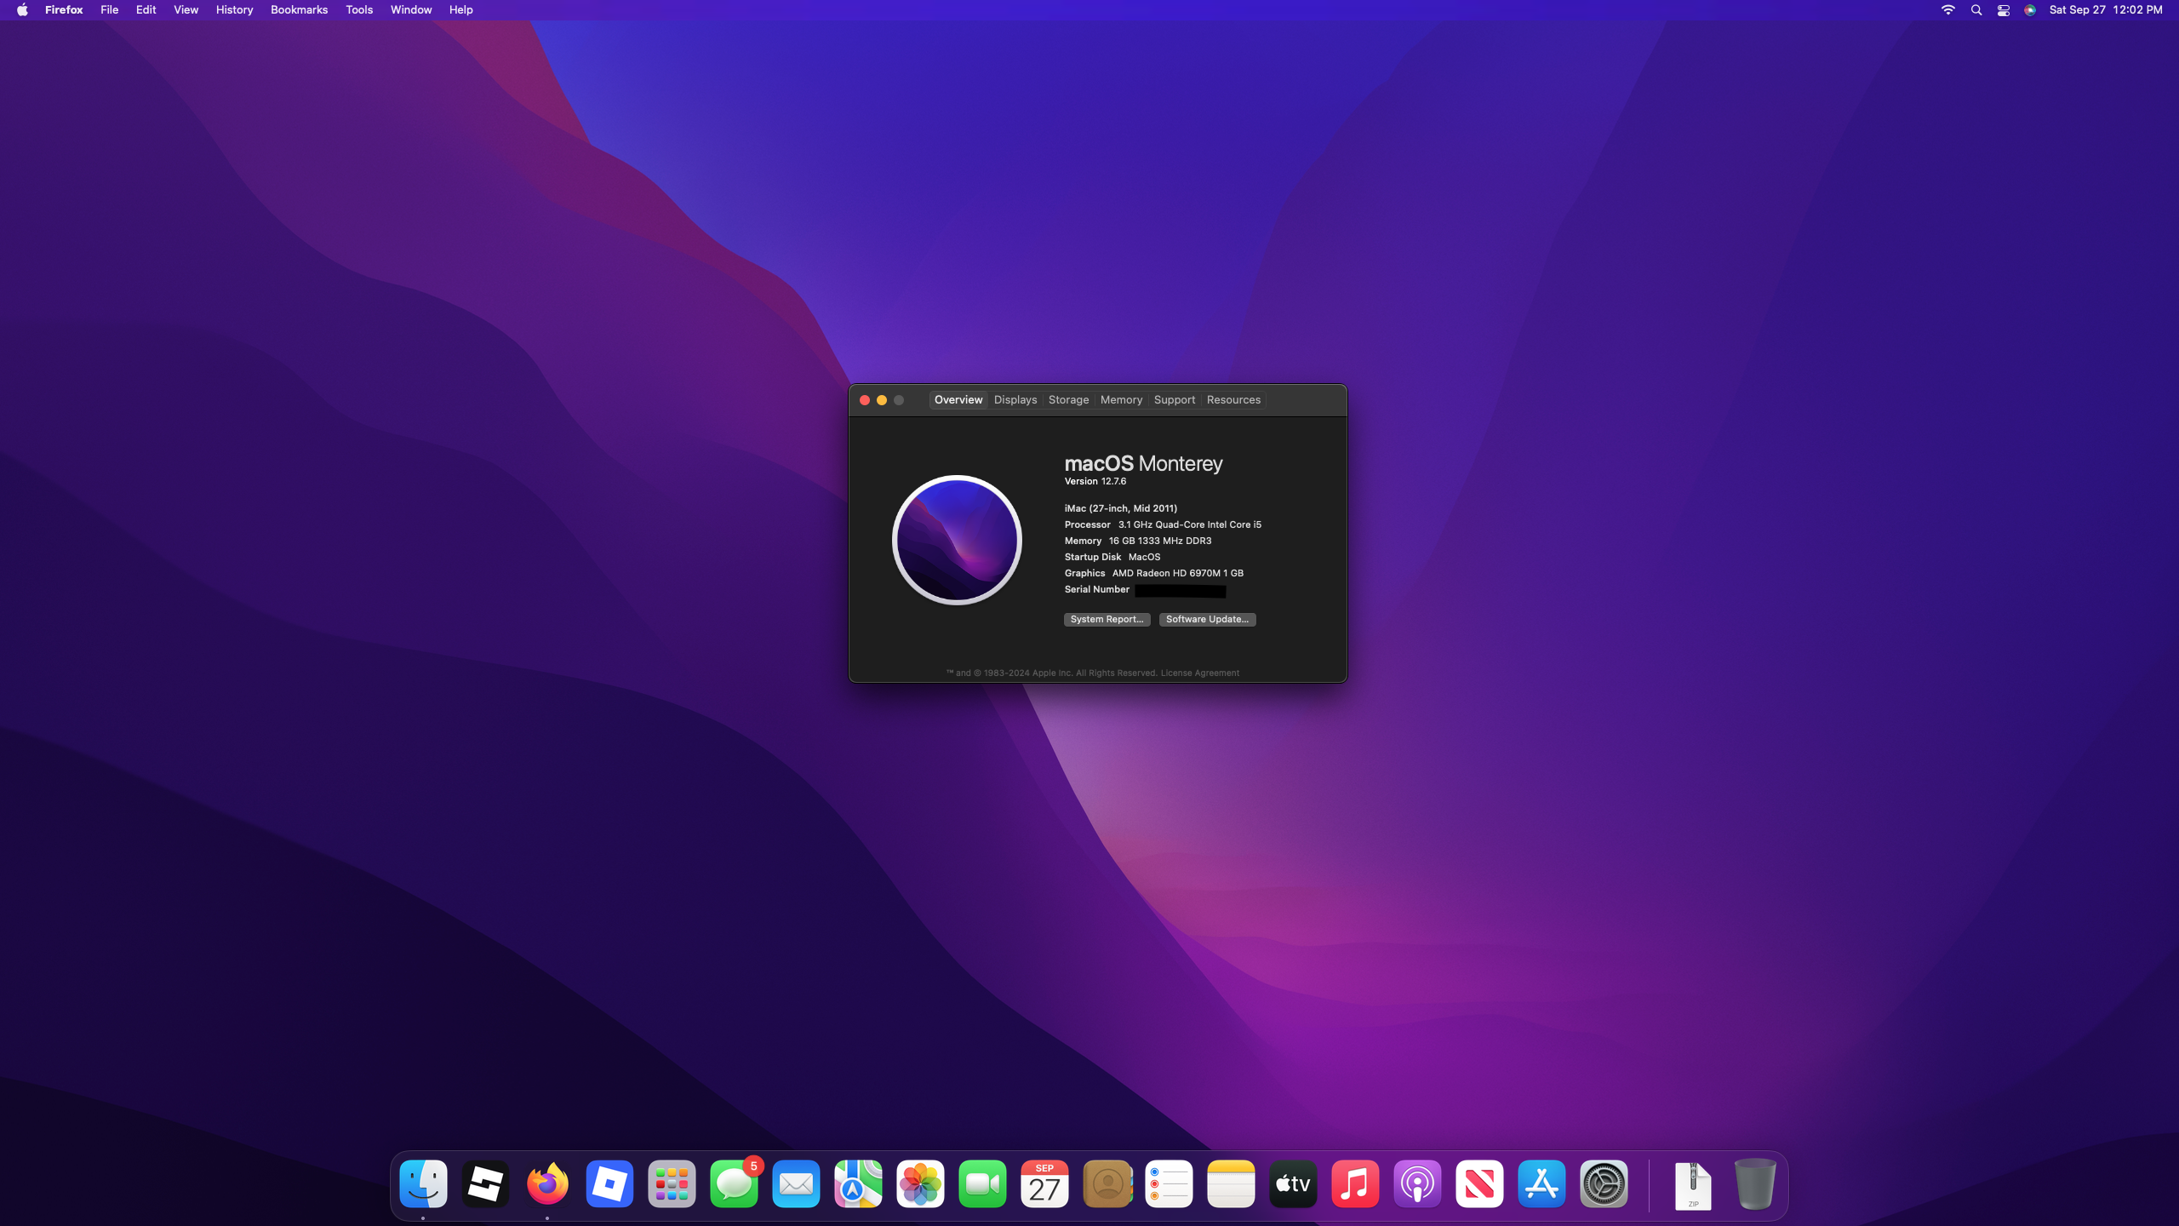Viewport: 2179px width, 1226px height.
Task: Switch to the Displays tab
Action: coord(1015,400)
